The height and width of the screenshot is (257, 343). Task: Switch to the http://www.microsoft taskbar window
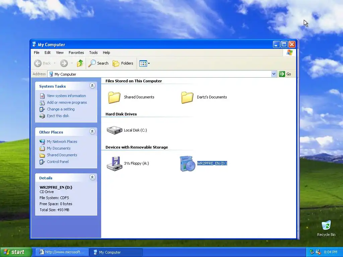pos(62,252)
